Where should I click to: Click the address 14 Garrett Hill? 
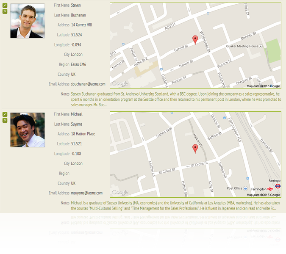click(81, 25)
